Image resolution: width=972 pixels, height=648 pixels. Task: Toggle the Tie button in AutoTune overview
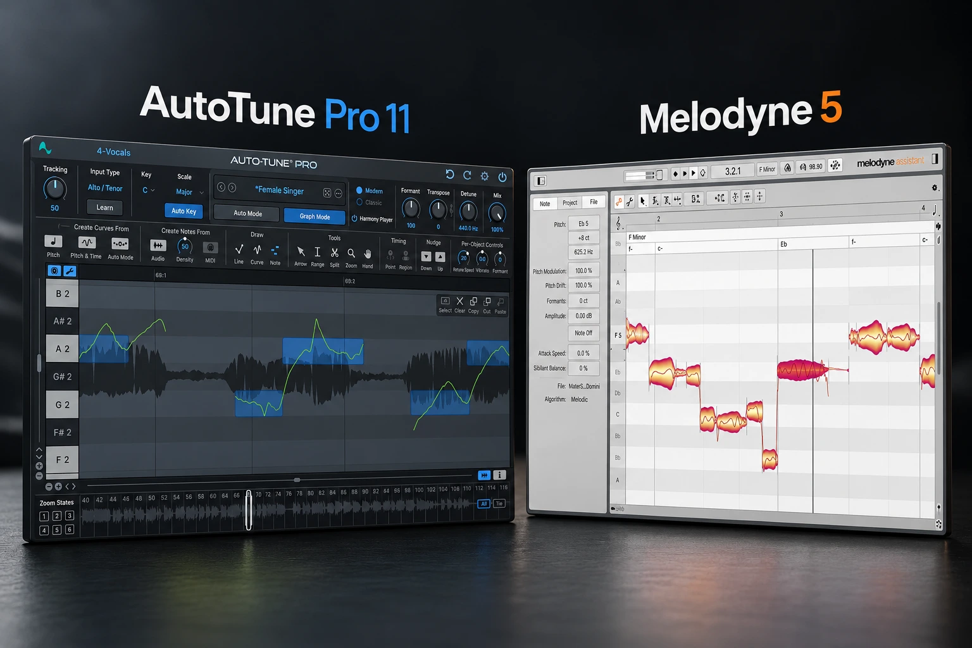pos(499,504)
